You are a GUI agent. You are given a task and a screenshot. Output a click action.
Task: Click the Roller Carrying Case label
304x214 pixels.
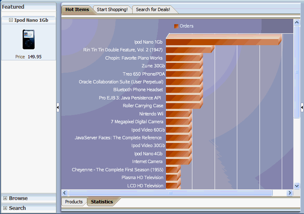(143, 106)
